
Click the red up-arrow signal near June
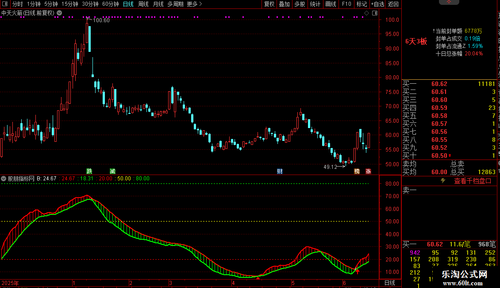[x=358, y=272]
